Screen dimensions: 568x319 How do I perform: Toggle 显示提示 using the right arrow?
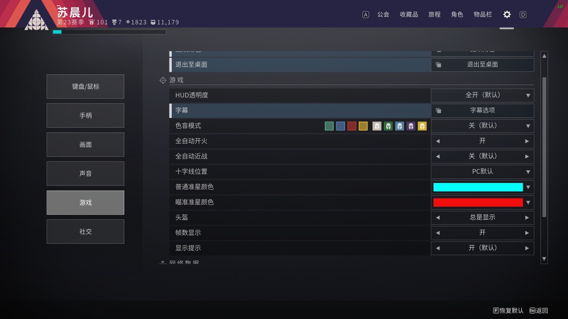[527, 248]
